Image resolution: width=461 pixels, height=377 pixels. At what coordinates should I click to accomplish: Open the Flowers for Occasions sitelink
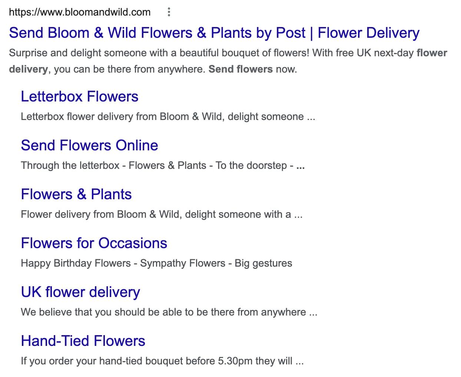pos(94,243)
